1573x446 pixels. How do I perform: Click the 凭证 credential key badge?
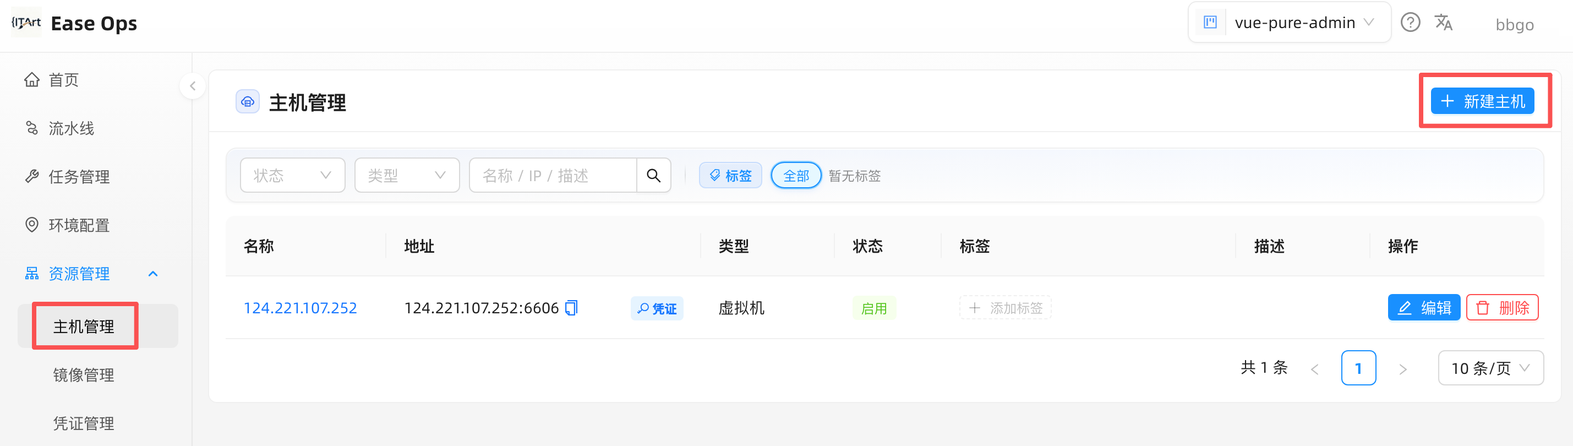click(657, 308)
